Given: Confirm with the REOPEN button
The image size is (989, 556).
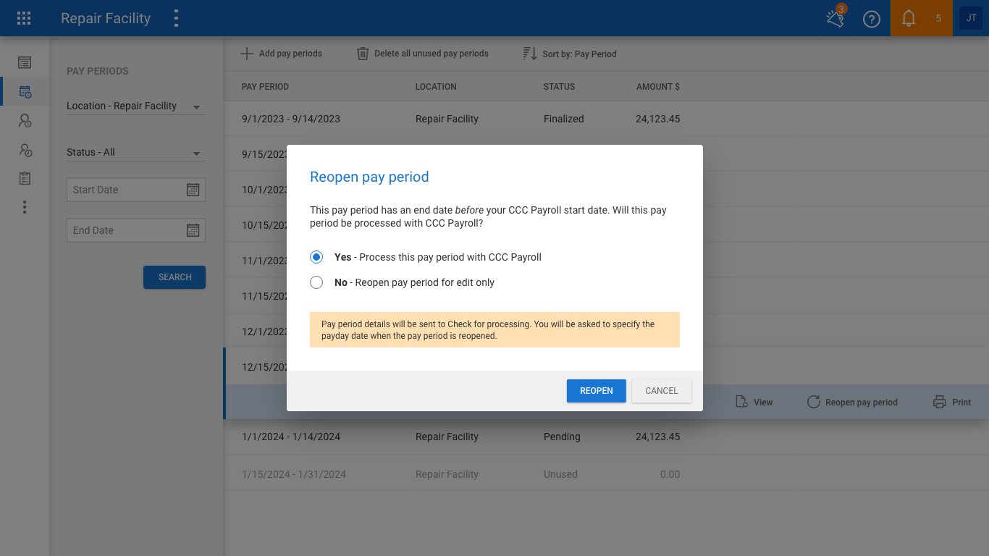Looking at the screenshot, I should click(x=597, y=391).
